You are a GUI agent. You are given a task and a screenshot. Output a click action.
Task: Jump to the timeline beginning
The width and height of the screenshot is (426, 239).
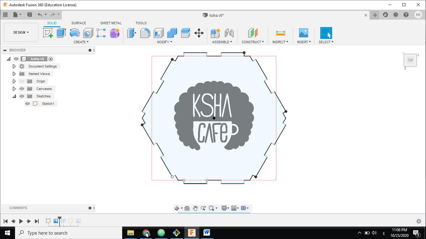point(6,221)
